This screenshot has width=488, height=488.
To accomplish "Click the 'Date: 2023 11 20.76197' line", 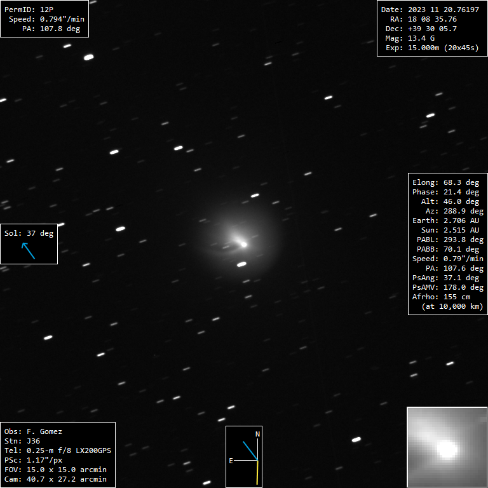I will [430, 10].
